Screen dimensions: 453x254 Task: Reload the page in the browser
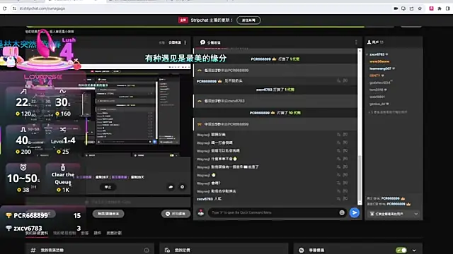tap(5, 8)
